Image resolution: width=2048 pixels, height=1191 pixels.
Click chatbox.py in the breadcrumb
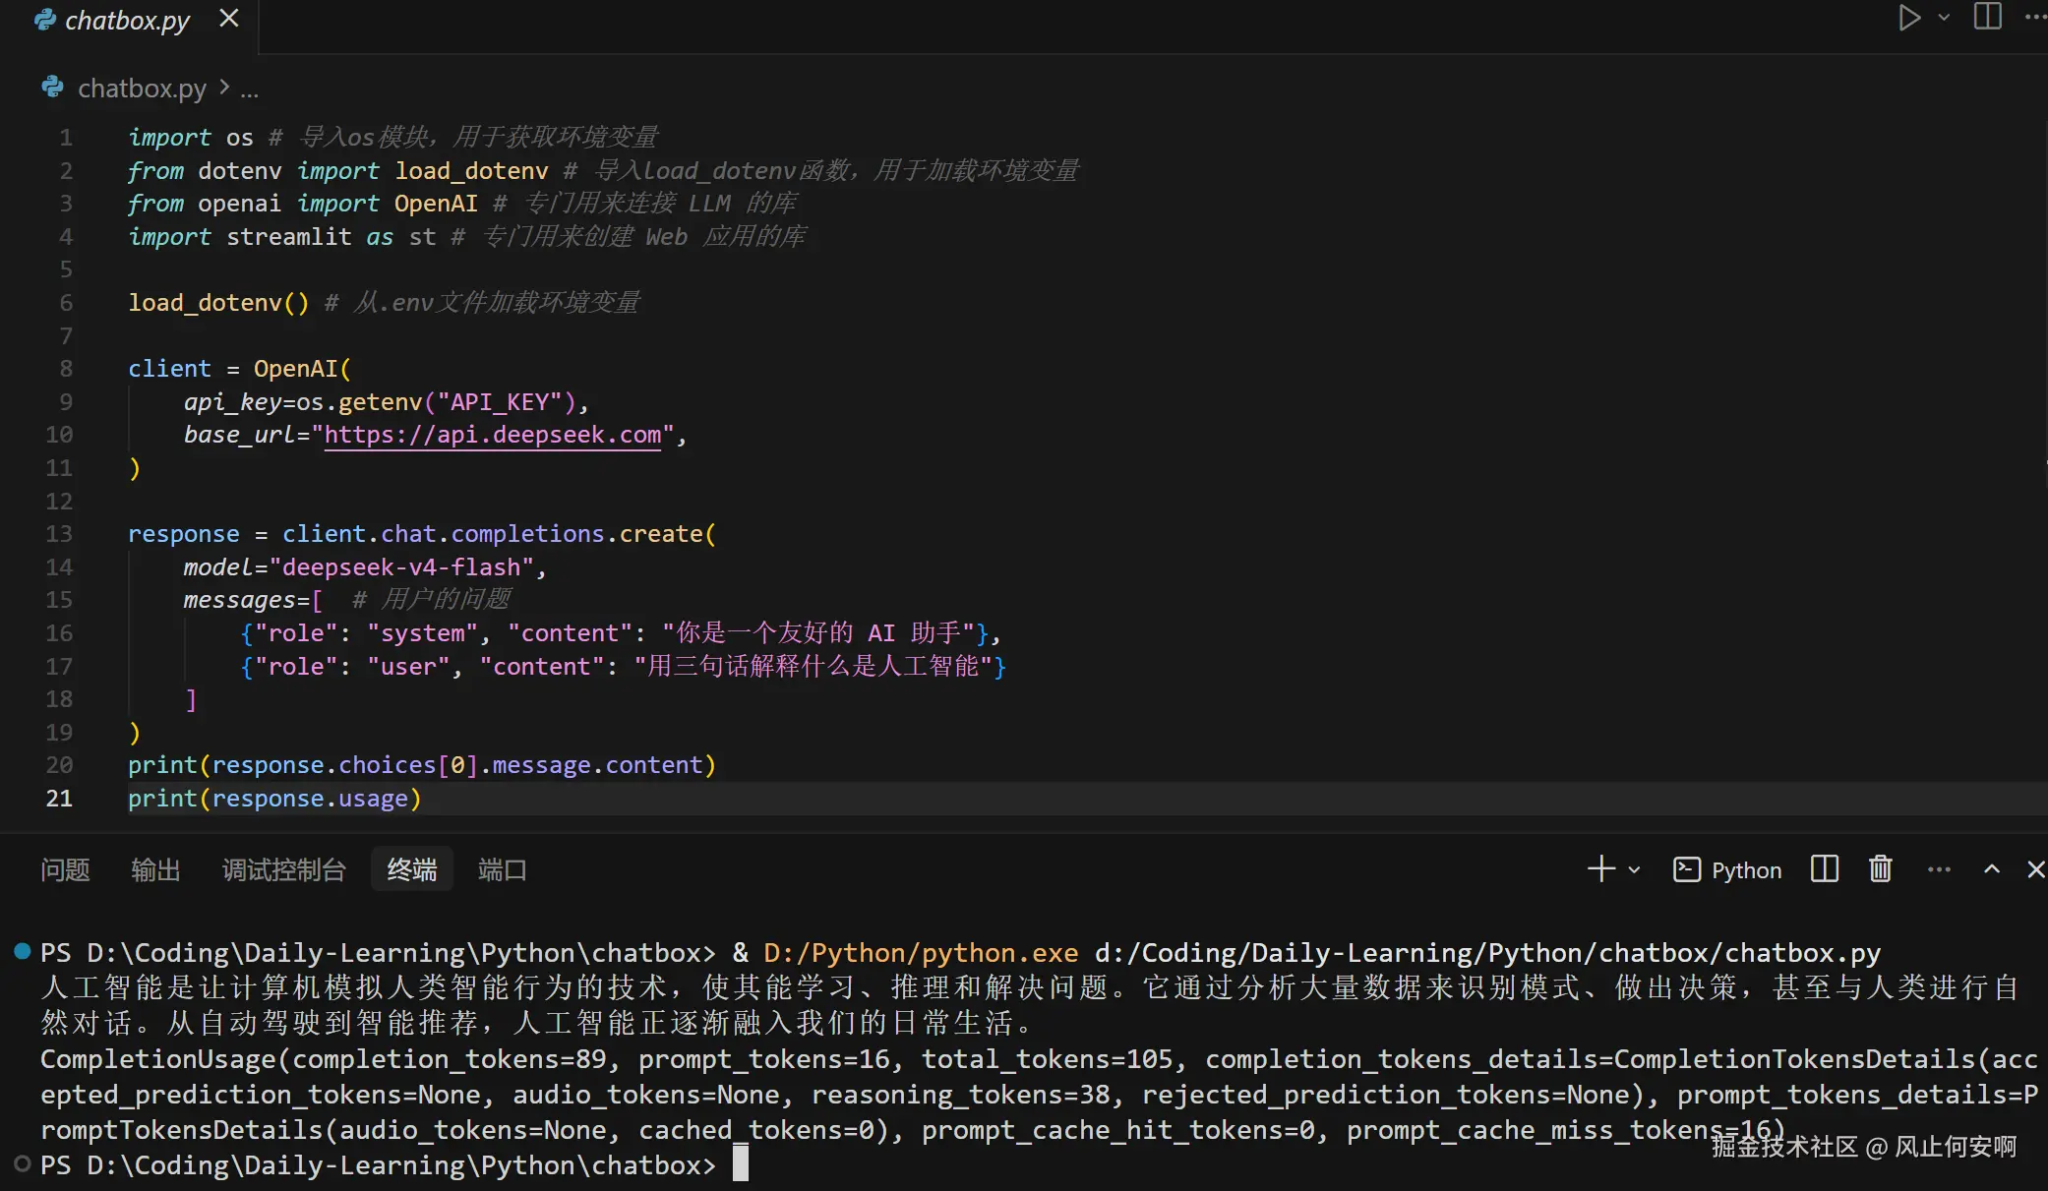point(142,89)
